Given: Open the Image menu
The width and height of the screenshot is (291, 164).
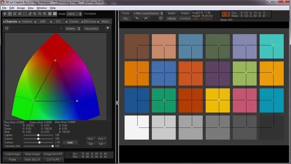Looking at the screenshot, I should coord(21,8).
